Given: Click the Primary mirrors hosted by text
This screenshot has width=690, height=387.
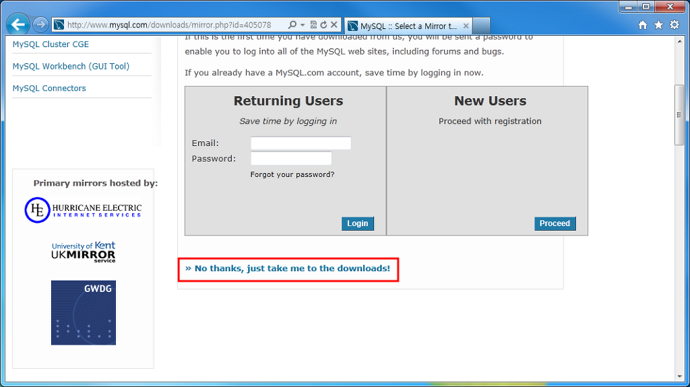Looking at the screenshot, I should pos(96,183).
